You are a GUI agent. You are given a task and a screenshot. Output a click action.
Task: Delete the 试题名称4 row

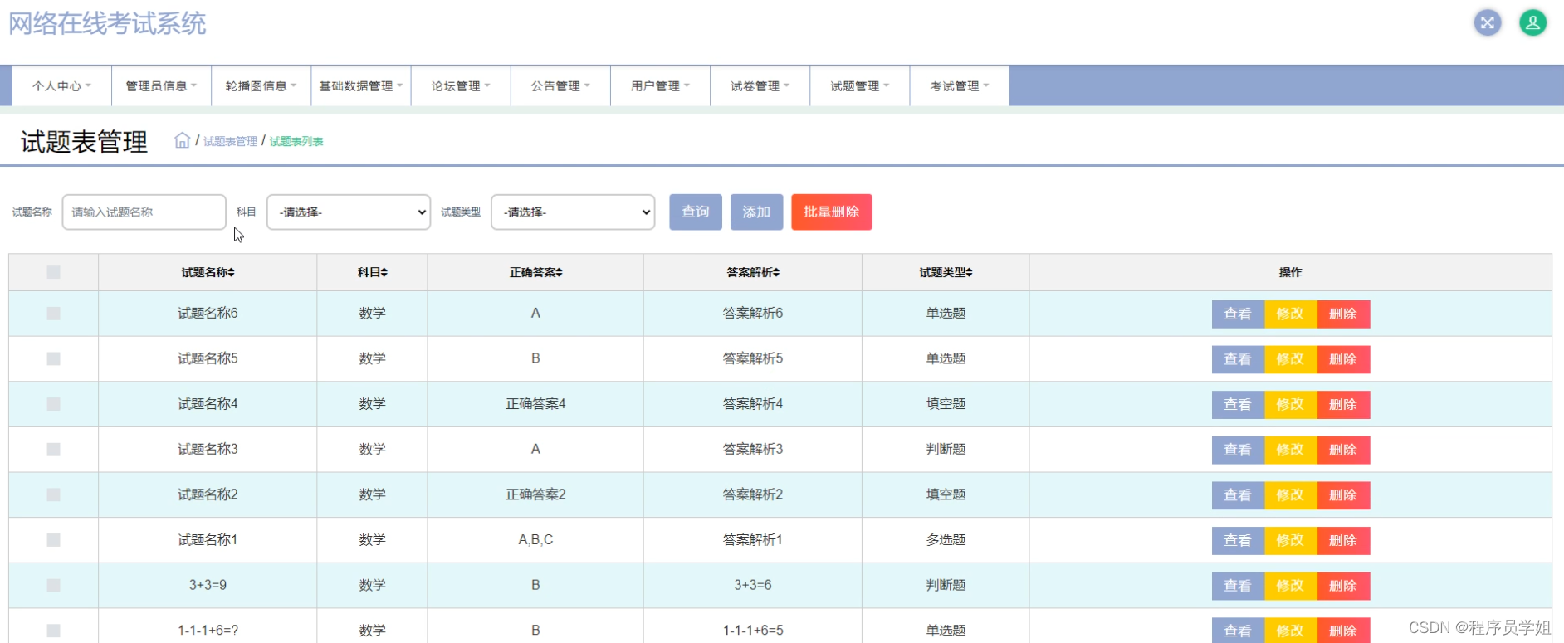coord(1343,405)
